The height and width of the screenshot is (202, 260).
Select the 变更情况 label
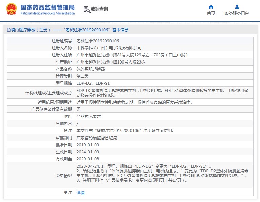pyautogui.click(x=64, y=176)
